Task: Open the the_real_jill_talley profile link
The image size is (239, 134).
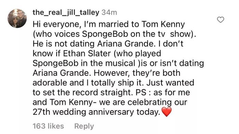Action: pyautogui.click(x=66, y=13)
